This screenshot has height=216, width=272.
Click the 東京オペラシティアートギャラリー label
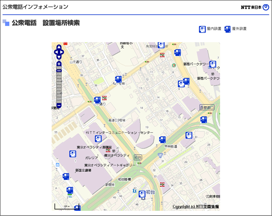click(x=110, y=165)
